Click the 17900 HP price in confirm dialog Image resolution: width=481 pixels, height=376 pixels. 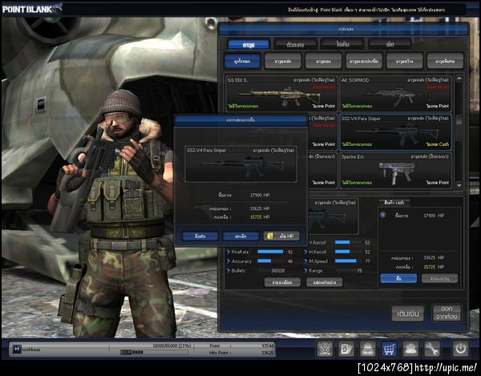[x=260, y=195]
